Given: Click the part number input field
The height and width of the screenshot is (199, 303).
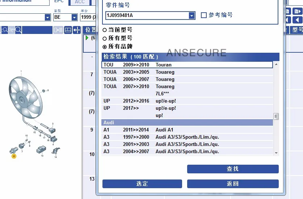Looking at the screenshot, I should tap(147, 16).
